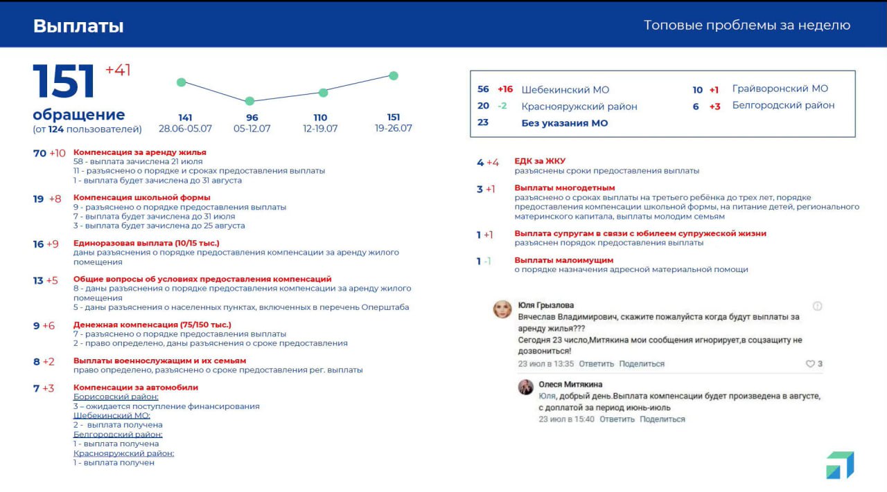Click 'Грайворонский МО' in the district box
The height and width of the screenshot is (492, 887).
780,89
